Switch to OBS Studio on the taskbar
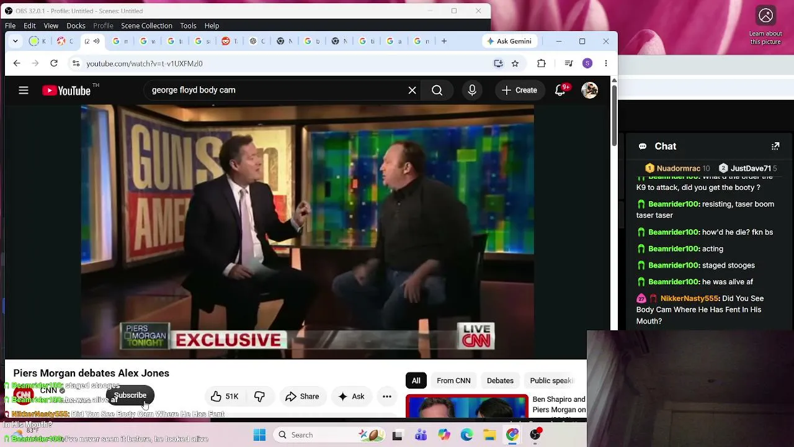 [535, 435]
